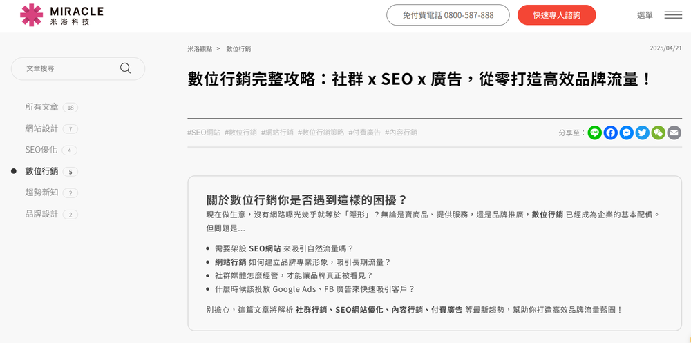Share the article on LINE
This screenshot has width=691, height=343.
click(595, 133)
